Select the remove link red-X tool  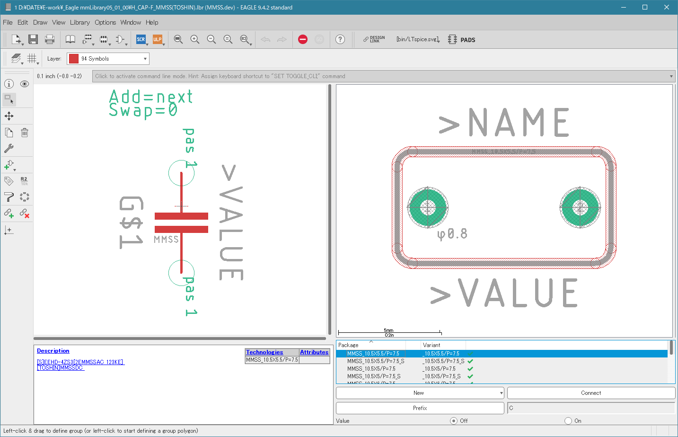[25, 214]
